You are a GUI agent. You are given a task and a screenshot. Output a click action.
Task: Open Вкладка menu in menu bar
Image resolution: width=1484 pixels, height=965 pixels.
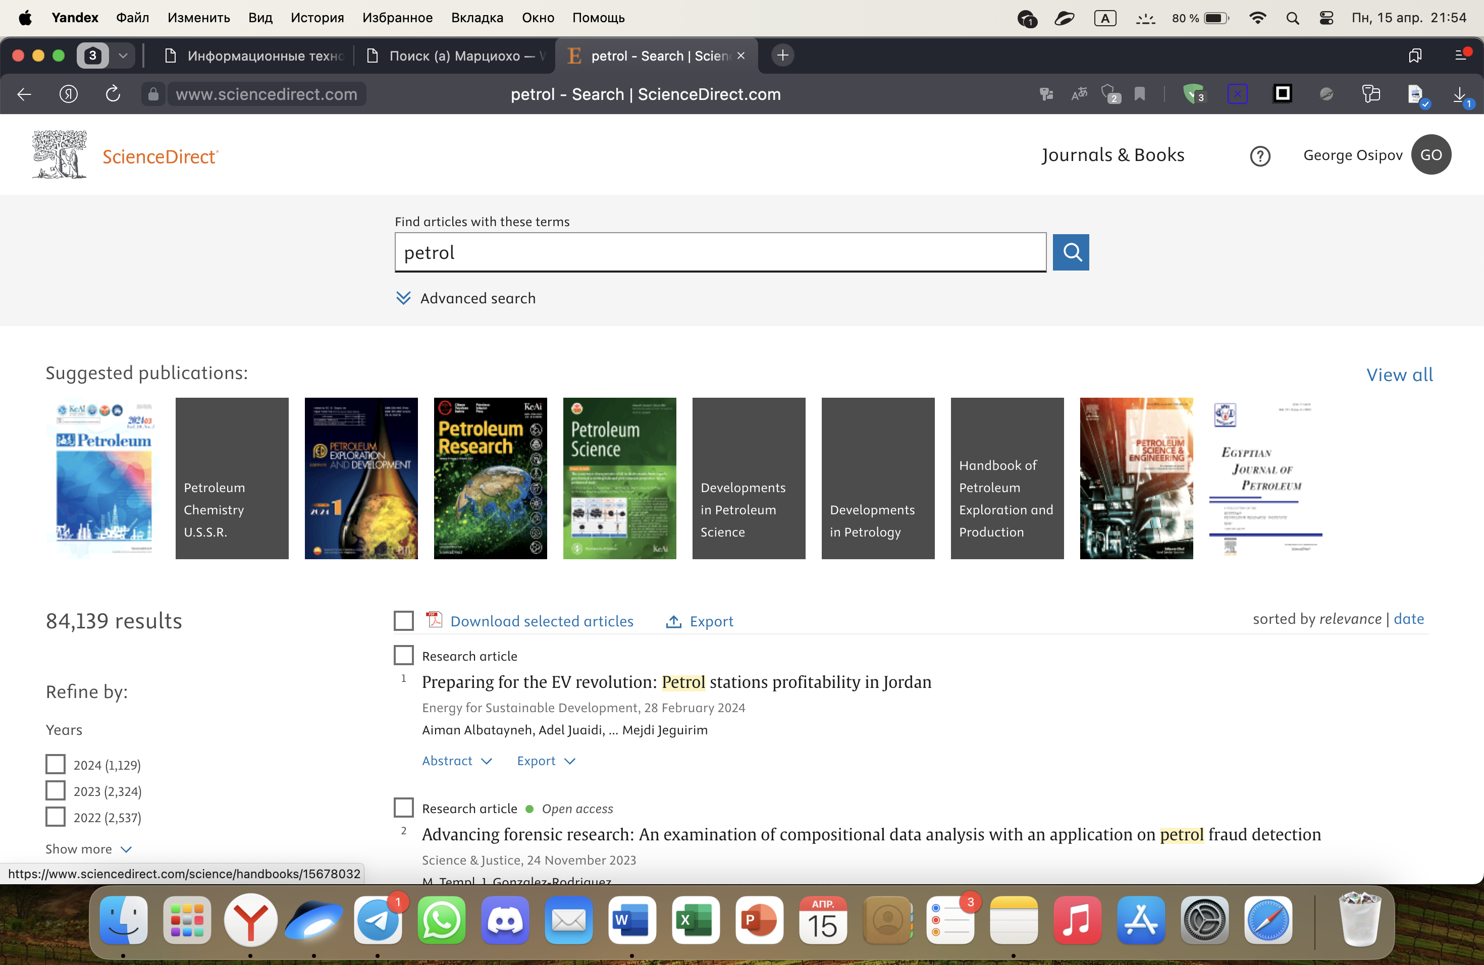(477, 18)
